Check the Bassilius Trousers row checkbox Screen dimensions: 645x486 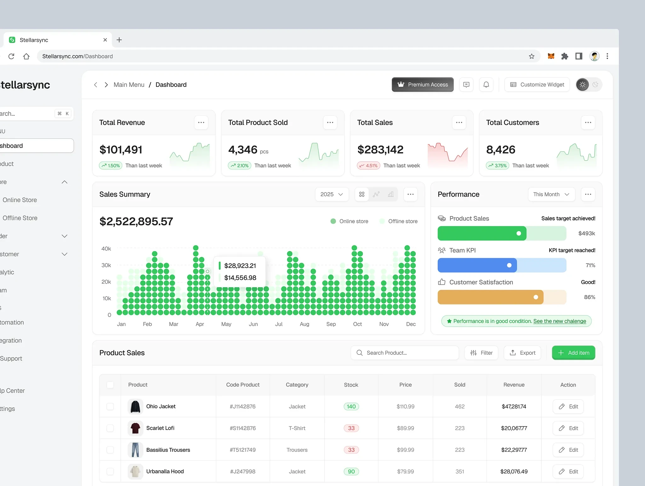[x=110, y=450]
